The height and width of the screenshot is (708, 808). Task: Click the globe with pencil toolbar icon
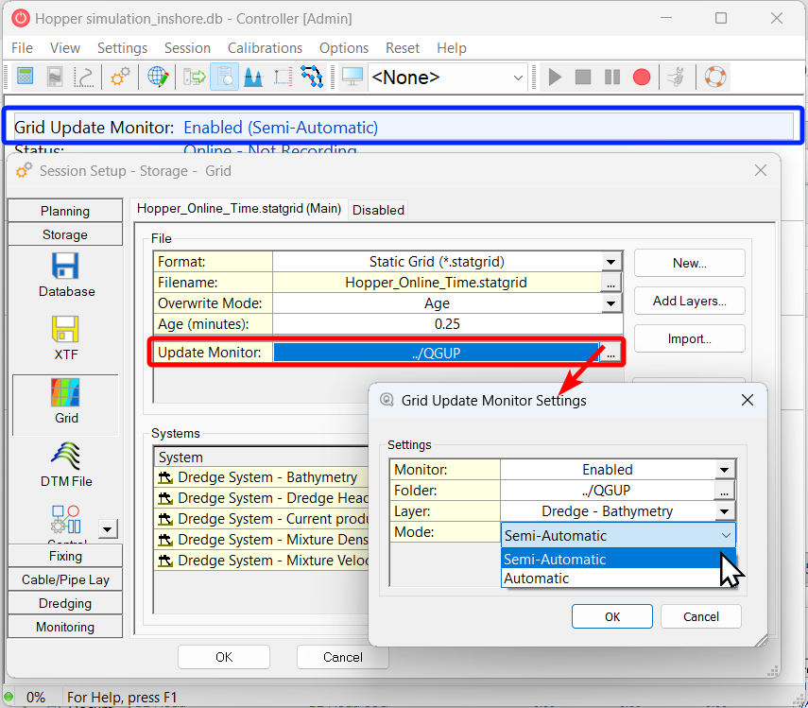[158, 77]
